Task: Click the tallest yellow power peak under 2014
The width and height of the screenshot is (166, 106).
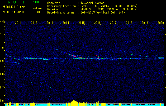Action: (74, 103)
